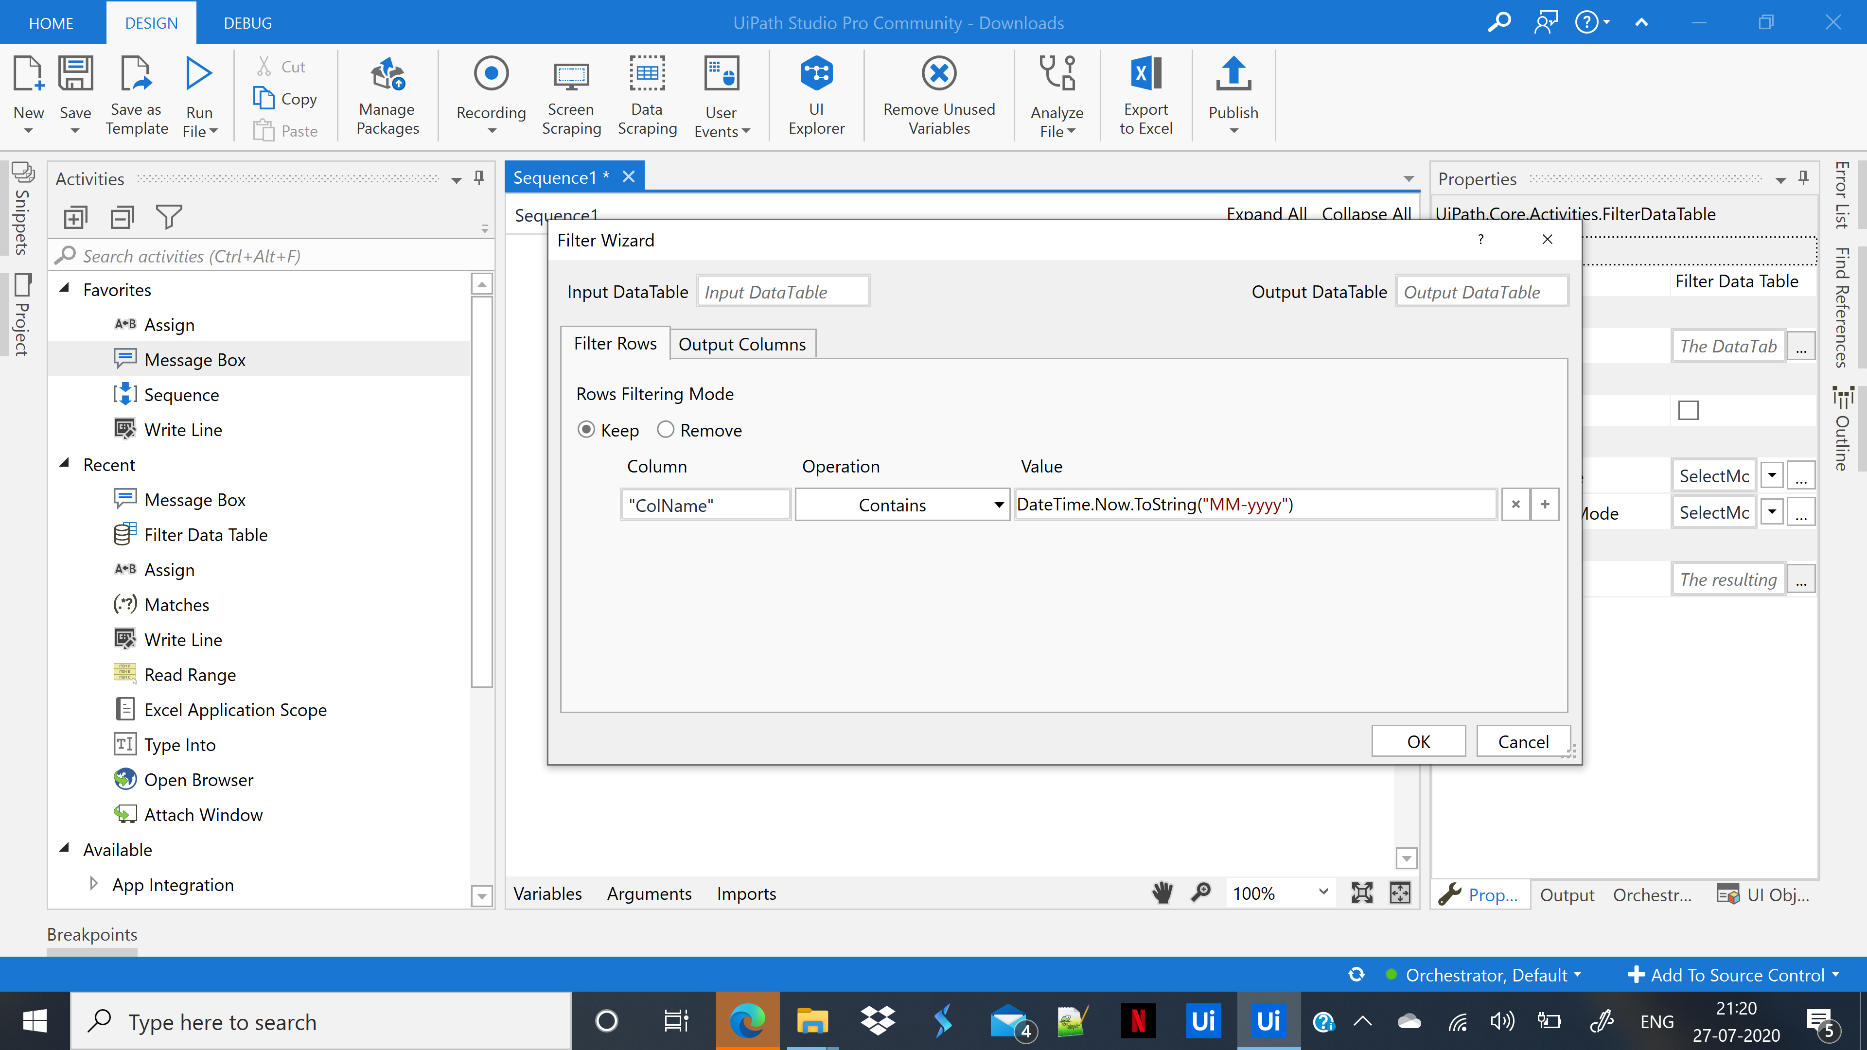
Task: Select the Keep filtering mode radio button
Action: (x=586, y=429)
